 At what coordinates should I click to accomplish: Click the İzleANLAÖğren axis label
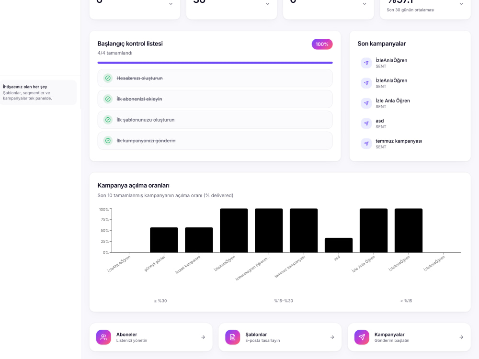point(119,264)
